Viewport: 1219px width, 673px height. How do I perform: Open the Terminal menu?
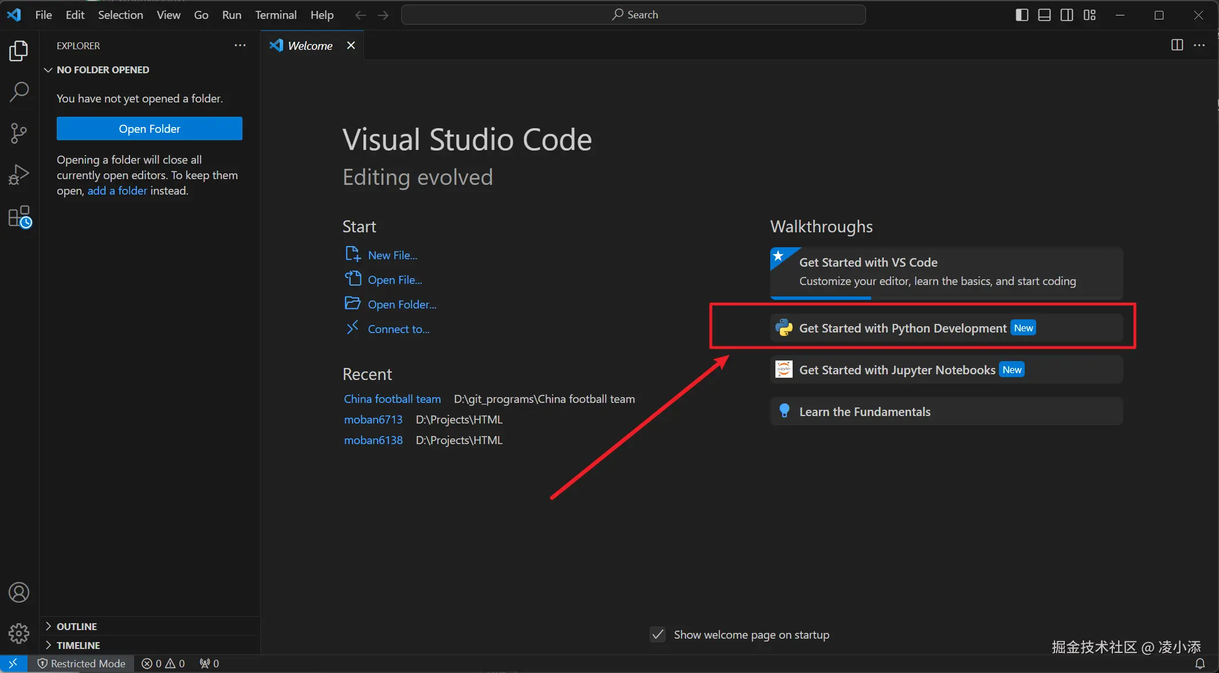[x=276, y=15]
